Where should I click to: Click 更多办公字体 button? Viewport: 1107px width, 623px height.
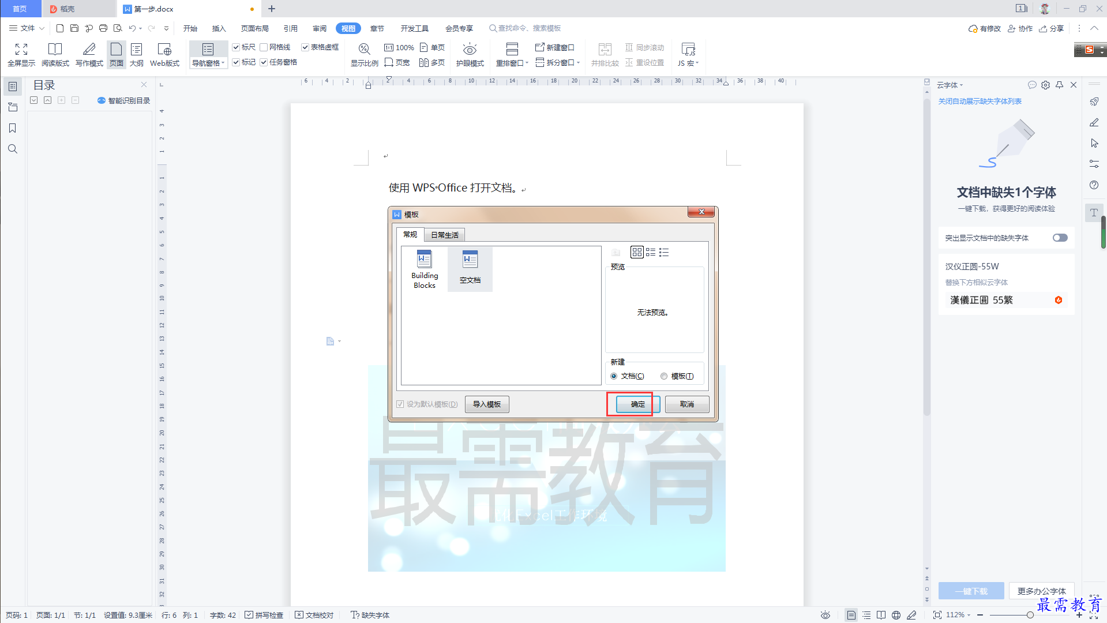click(1041, 591)
